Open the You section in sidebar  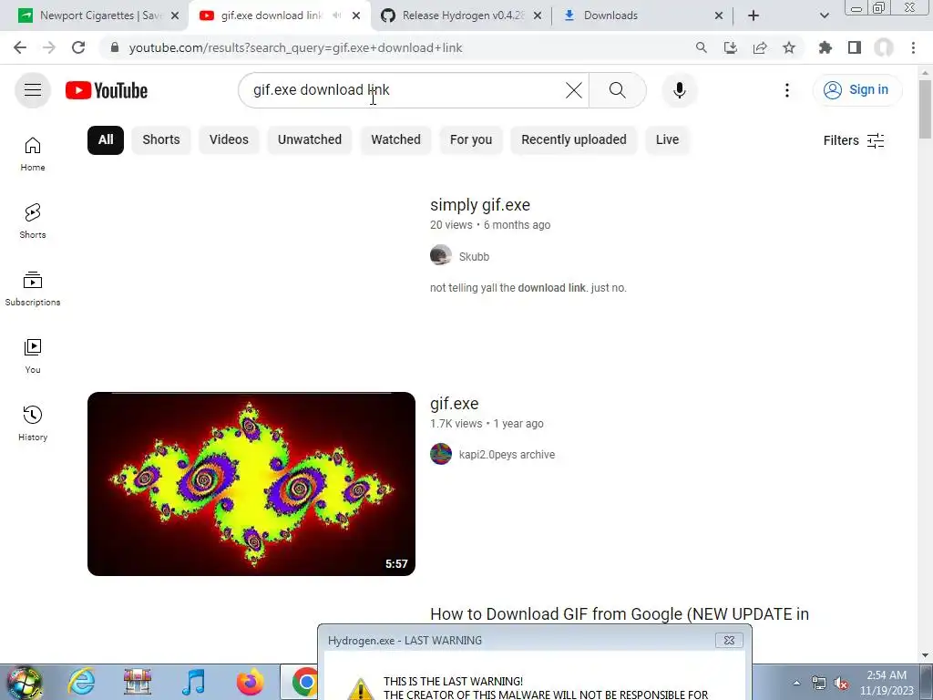tap(33, 356)
